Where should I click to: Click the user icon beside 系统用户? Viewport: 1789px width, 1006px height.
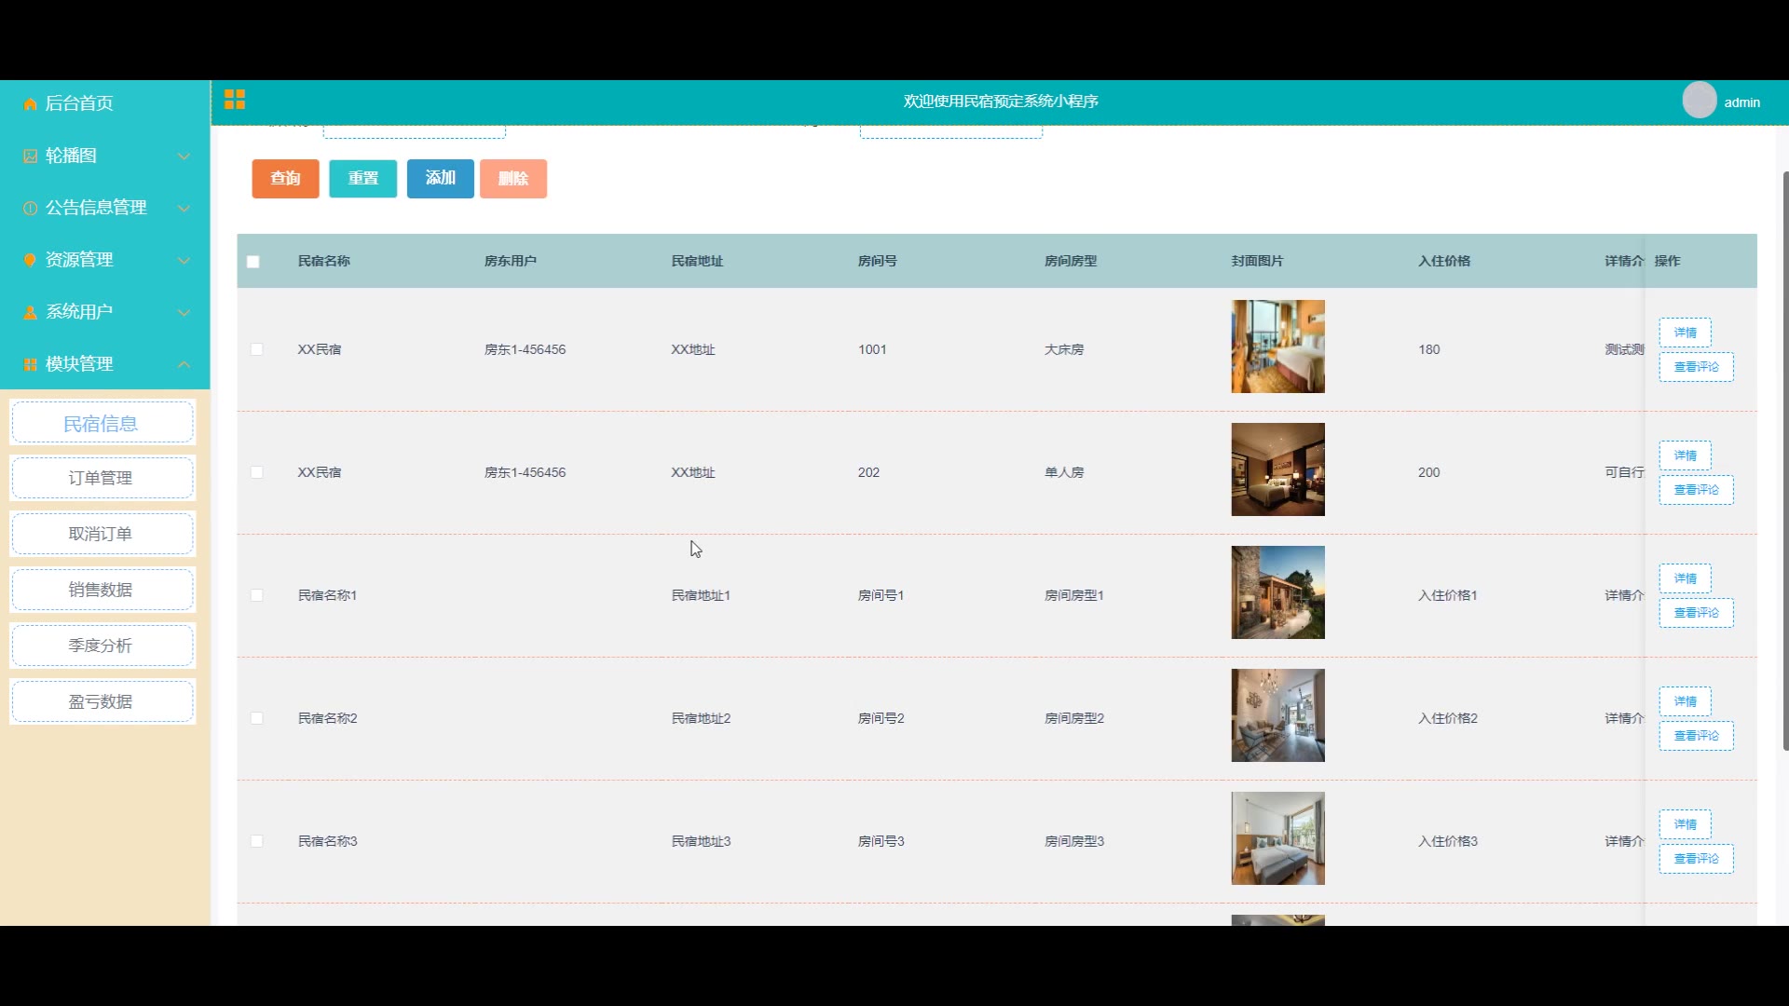pyautogui.click(x=30, y=312)
